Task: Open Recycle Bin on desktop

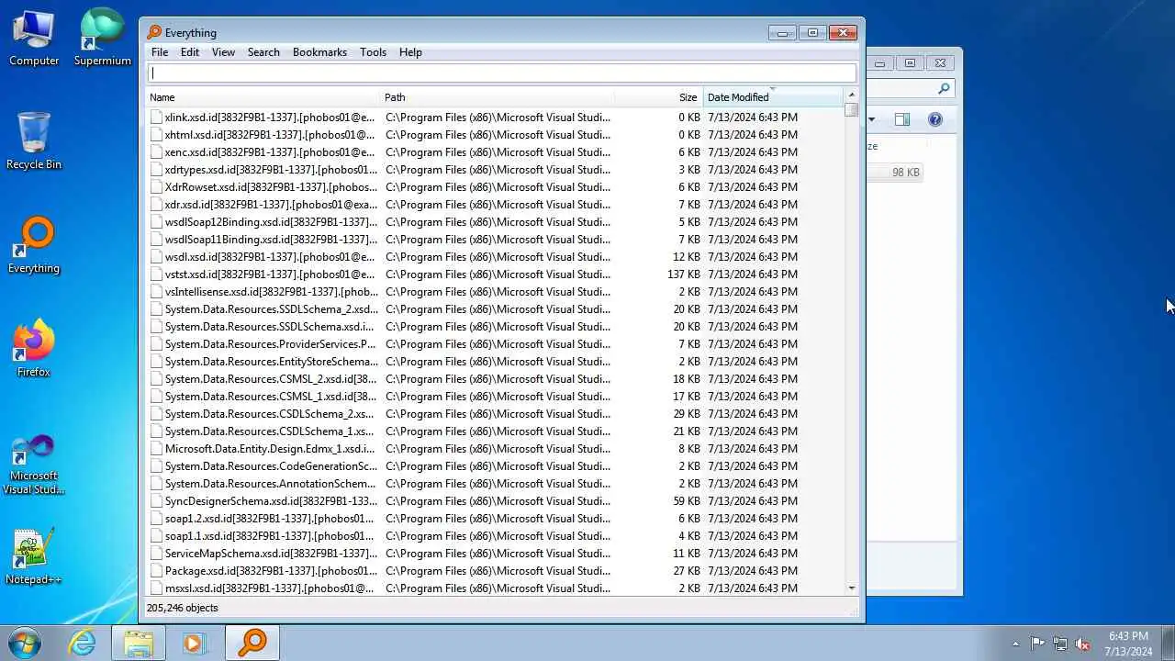Action: tap(34, 141)
